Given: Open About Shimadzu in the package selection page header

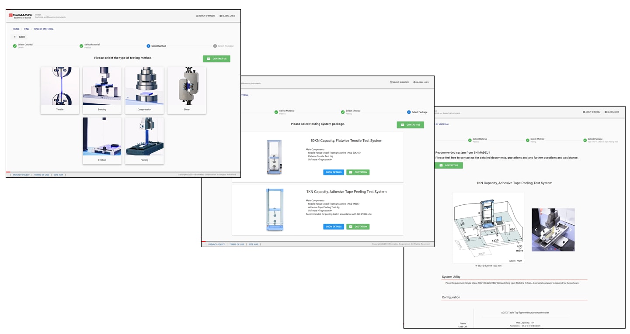Looking at the screenshot, I should coord(400,82).
